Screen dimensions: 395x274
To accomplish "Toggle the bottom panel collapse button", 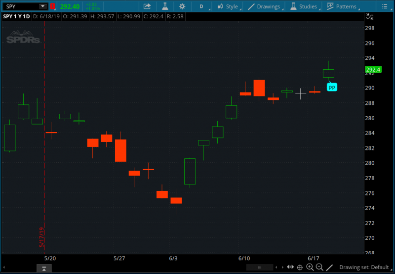I will coord(44,268).
